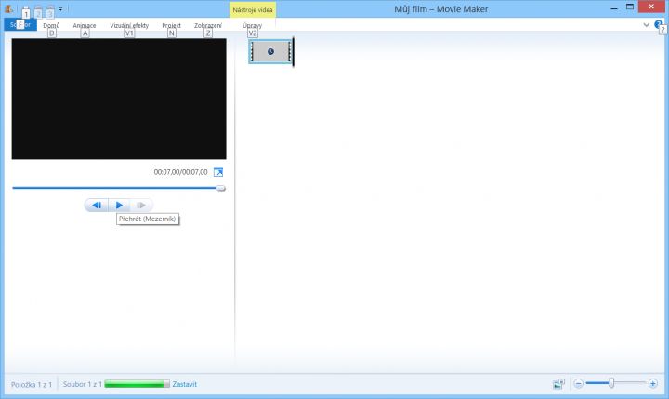669x399 pixels.
Task: Open the Zobrazení view tab
Action: coord(208,25)
